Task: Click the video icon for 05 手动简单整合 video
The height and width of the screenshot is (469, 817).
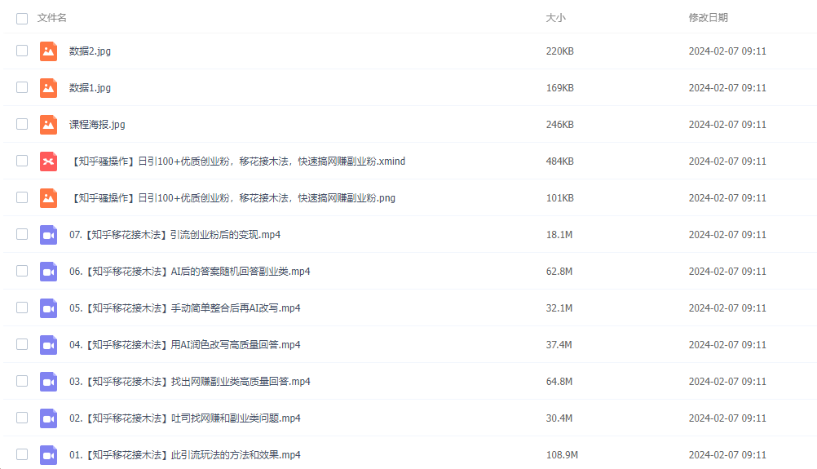Action: coord(48,308)
